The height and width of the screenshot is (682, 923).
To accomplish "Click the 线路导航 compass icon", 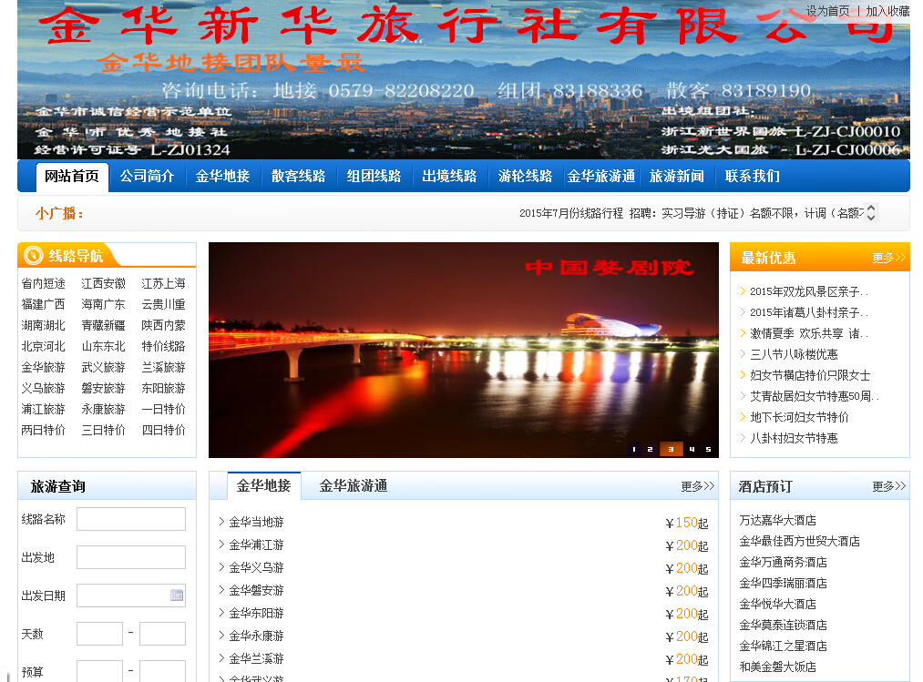I will pos(34,255).
